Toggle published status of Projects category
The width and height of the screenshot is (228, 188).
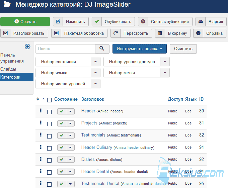pyautogui.click(x=62, y=123)
